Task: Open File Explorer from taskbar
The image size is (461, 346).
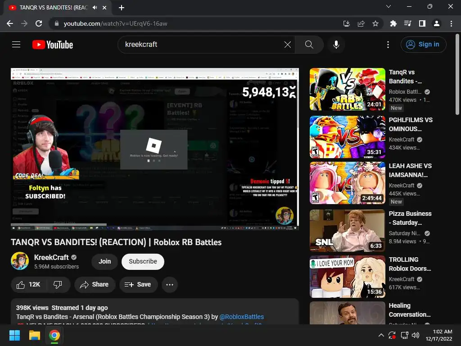Action: pos(34,335)
